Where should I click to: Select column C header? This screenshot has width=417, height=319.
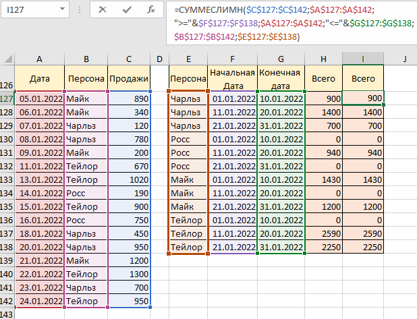coord(128,59)
